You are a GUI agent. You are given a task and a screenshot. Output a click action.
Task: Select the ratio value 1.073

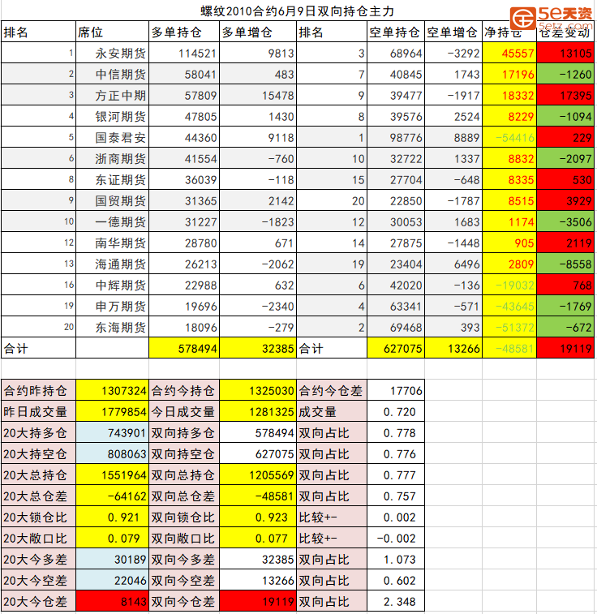(x=395, y=560)
